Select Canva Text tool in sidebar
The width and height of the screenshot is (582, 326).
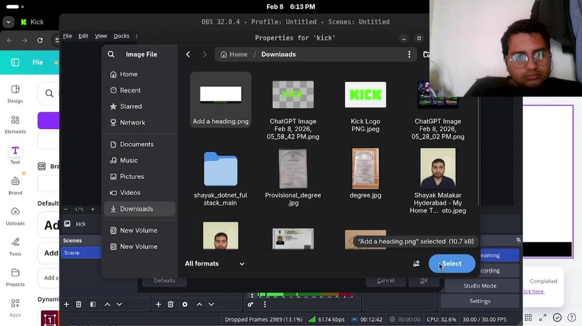point(15,155)
